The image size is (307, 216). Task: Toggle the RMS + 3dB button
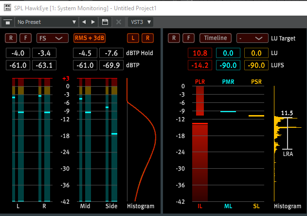click(x=90, y=38)
